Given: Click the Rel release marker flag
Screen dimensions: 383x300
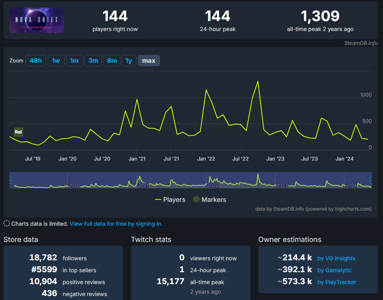Looking at the screenshot, I should point(18,132).
